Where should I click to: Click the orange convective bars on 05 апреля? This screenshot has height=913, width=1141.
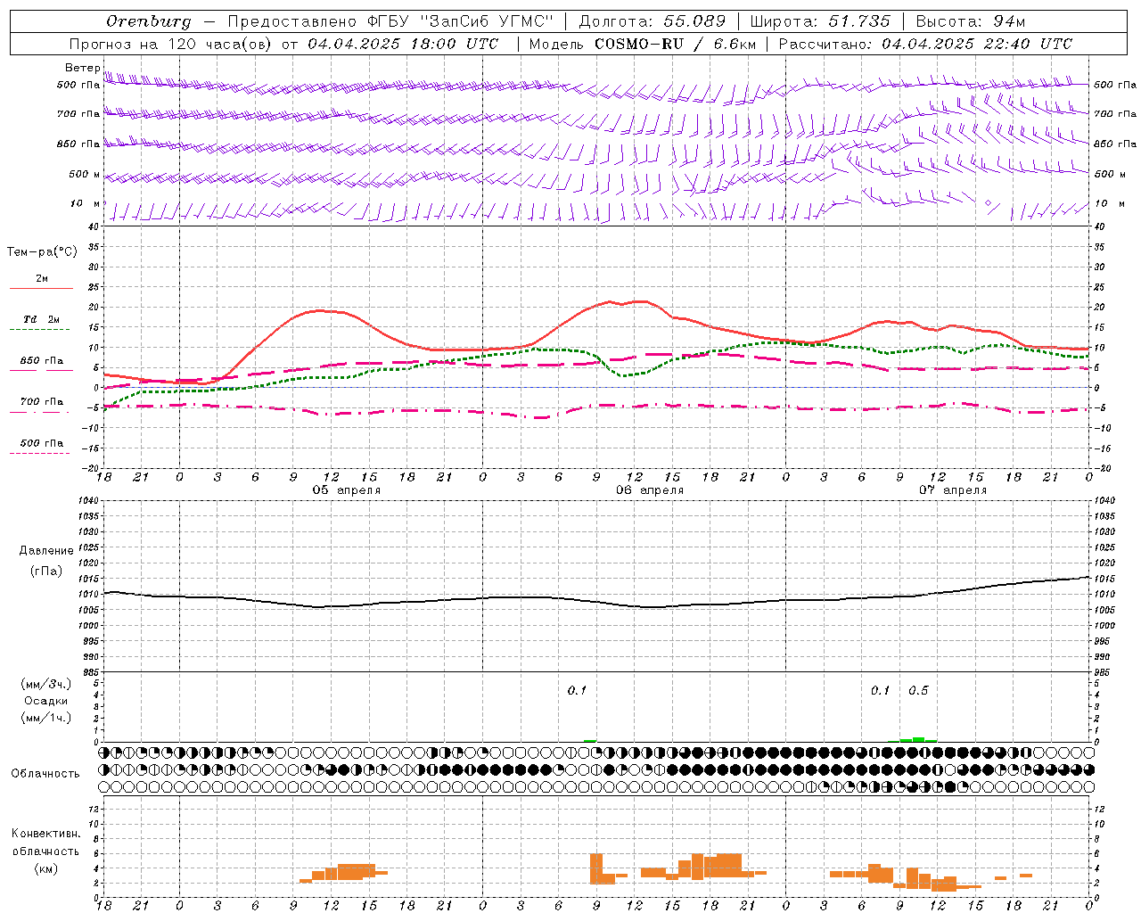[x=344, y=872]
